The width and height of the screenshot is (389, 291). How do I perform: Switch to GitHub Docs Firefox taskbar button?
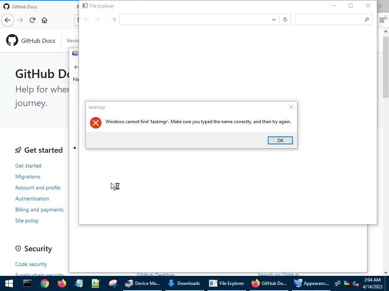tap(269, 283)
